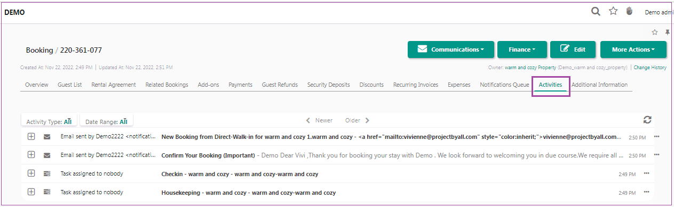This screenshot has height=207, width=674.
Task: Open the Finance dropdown menu
Action: click(x=522, y=49)
